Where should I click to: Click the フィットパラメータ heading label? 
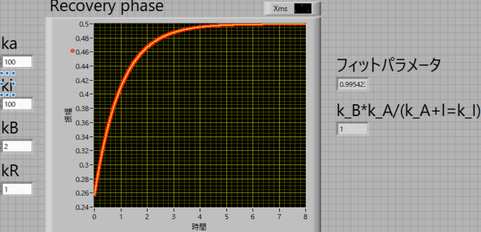click(x=389, y=65)
